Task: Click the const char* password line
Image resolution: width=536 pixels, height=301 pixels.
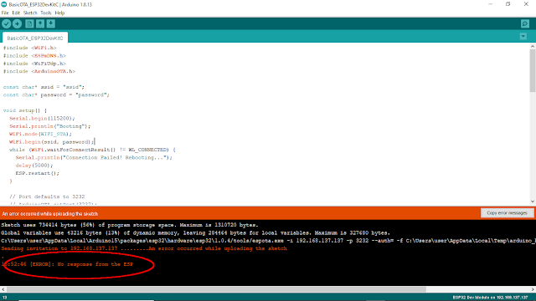Action: (56, 94)
